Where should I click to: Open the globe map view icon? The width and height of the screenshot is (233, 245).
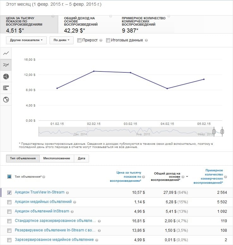click(6, 100)
